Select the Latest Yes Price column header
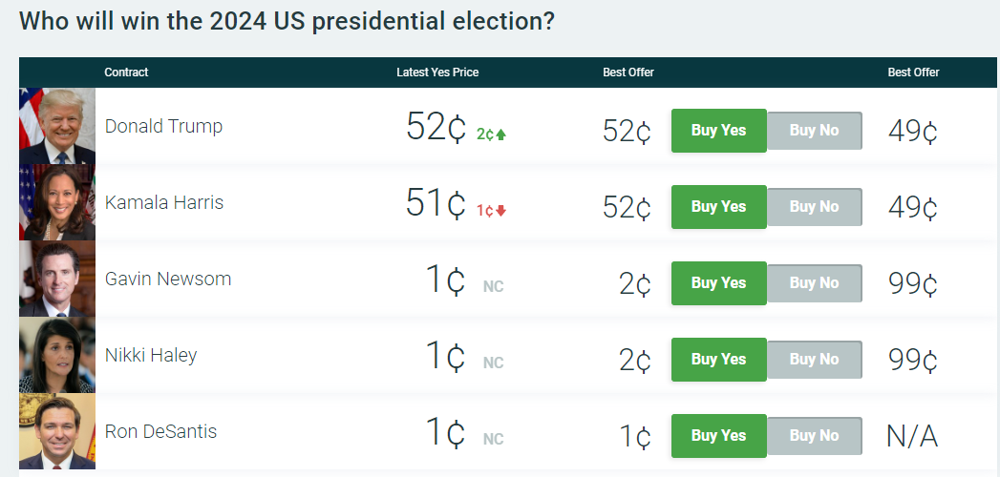Viewport: 1000px width, 477px height. [x=437, y=73]
